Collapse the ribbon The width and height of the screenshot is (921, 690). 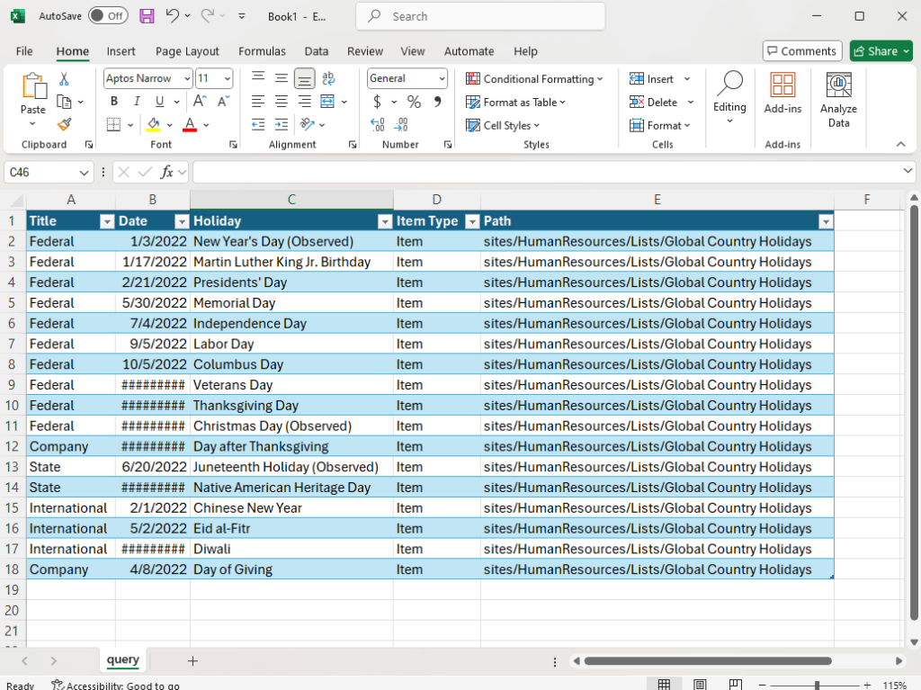[900, 144]
